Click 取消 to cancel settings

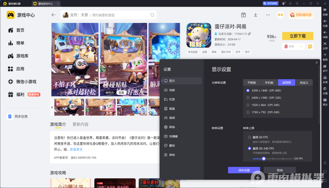click(x=280, y=170)
